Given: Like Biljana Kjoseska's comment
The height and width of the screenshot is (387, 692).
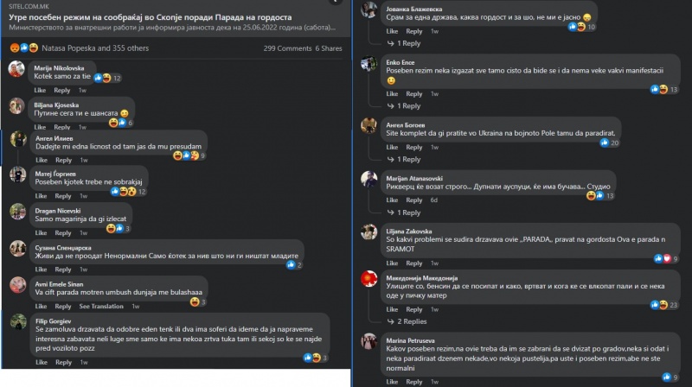Looking at the screenshot, I should click(x=40, y=127).
